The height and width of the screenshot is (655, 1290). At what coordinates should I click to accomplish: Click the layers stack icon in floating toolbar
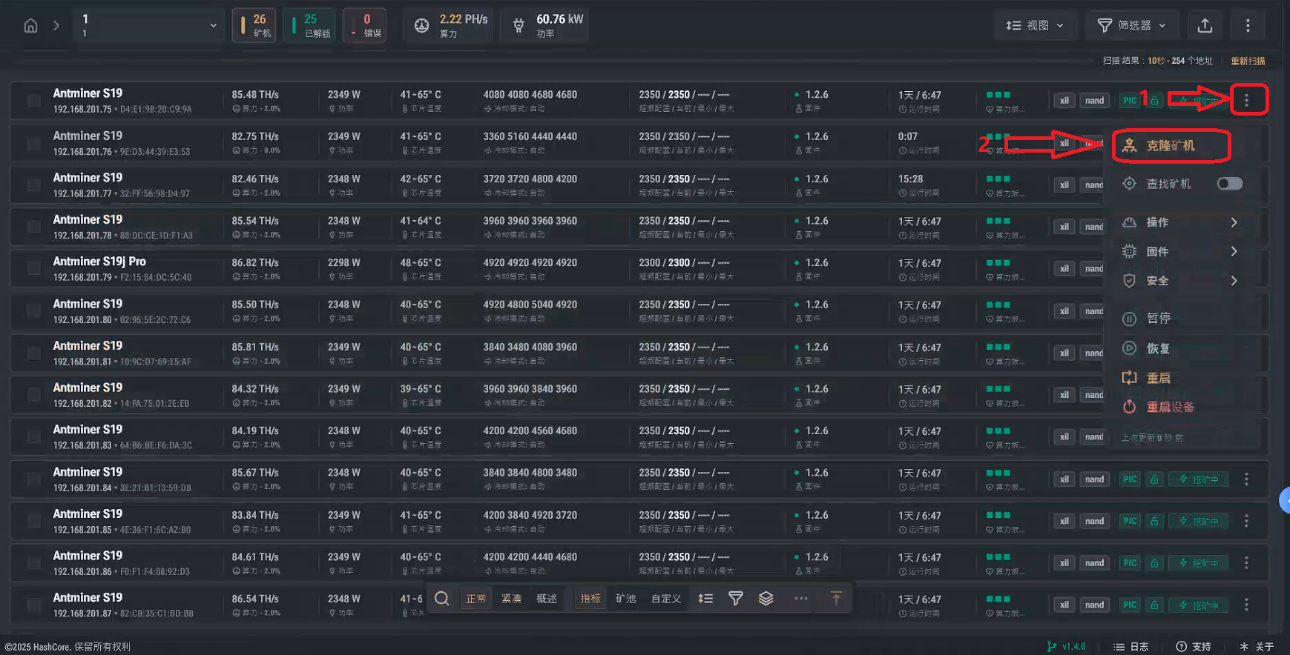(x=766, y=599)
